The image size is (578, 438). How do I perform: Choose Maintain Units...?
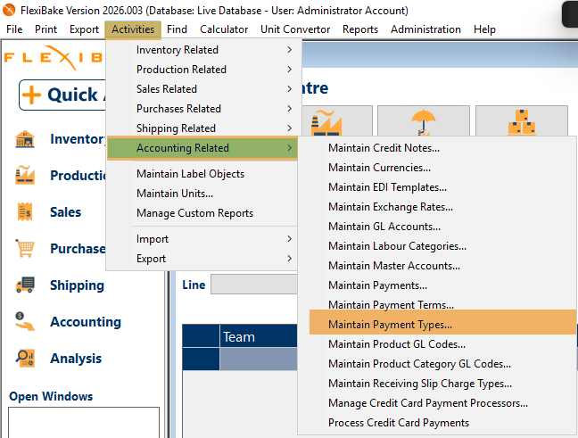(x=202, y=194)
